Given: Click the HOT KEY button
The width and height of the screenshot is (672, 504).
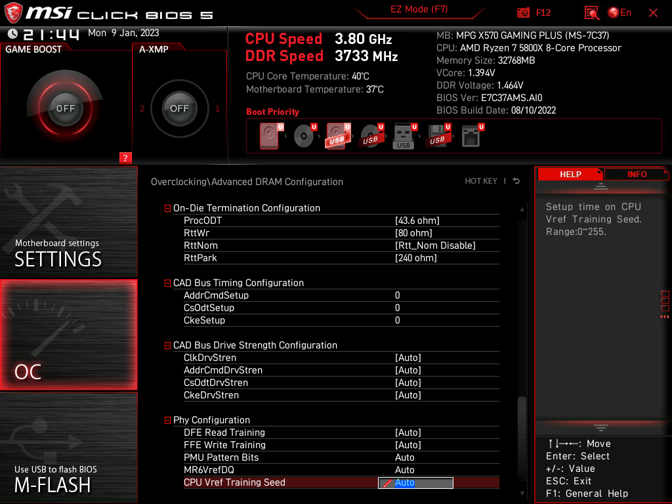Looking at the screenshot, I should click(481, 181).
